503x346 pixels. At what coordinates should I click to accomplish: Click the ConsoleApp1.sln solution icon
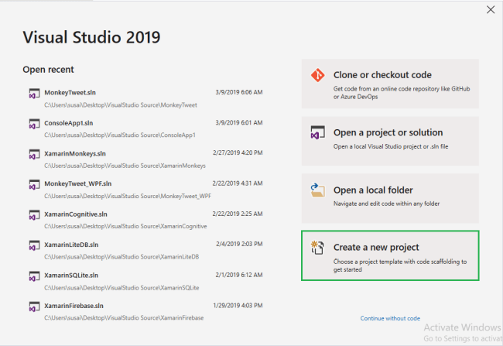[34, 125]
